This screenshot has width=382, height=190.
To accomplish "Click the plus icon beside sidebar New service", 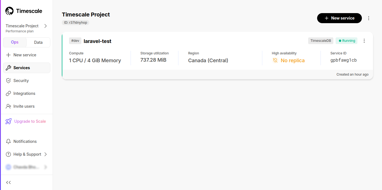I will [x=8, y=55].
